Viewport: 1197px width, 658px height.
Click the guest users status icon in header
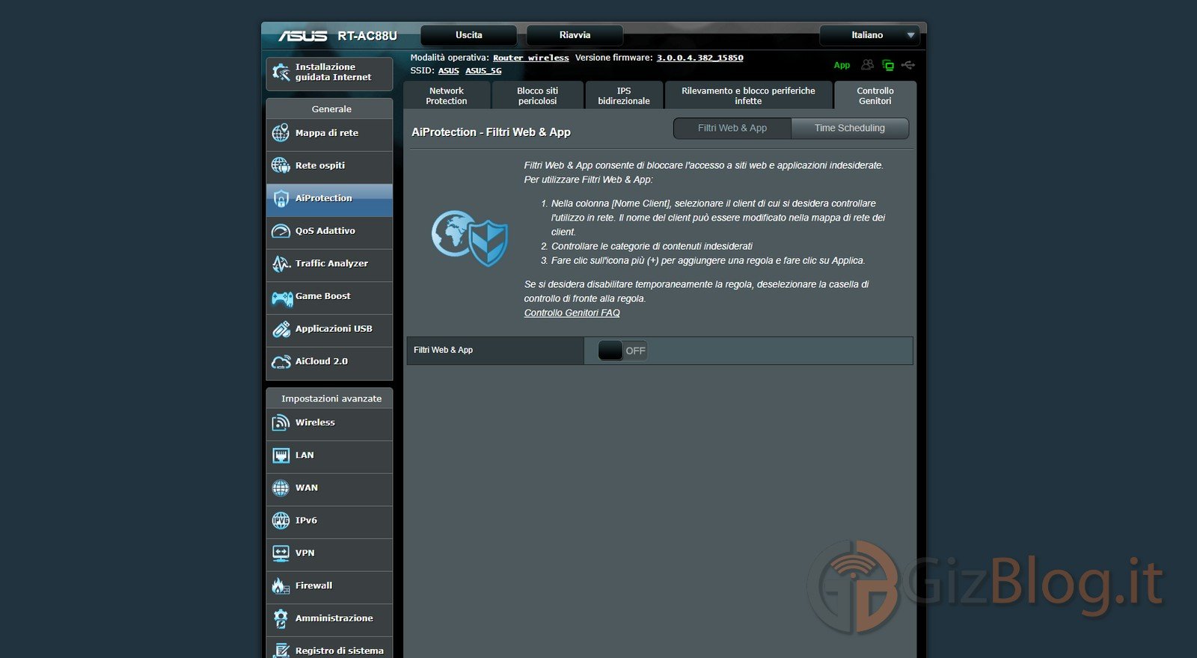[867, 65]
